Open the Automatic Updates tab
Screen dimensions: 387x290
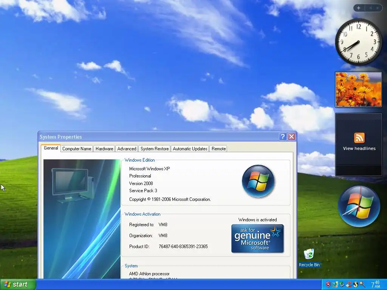point(190,149)
